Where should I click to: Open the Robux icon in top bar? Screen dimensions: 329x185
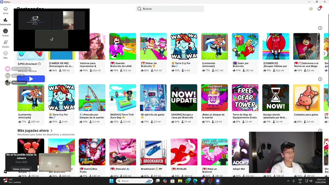coord(311,9)
